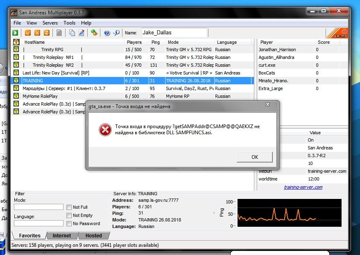Click the gray server page icon
The height and width of the screenshot is (255, 360).
[x=59, y=33]
